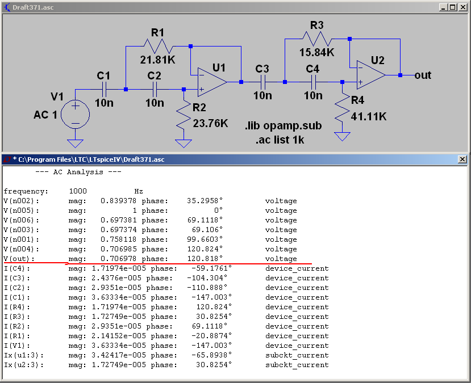Select opamp U1 triangle symbol
Screen dimensions: 471x383
click(212, 82)
